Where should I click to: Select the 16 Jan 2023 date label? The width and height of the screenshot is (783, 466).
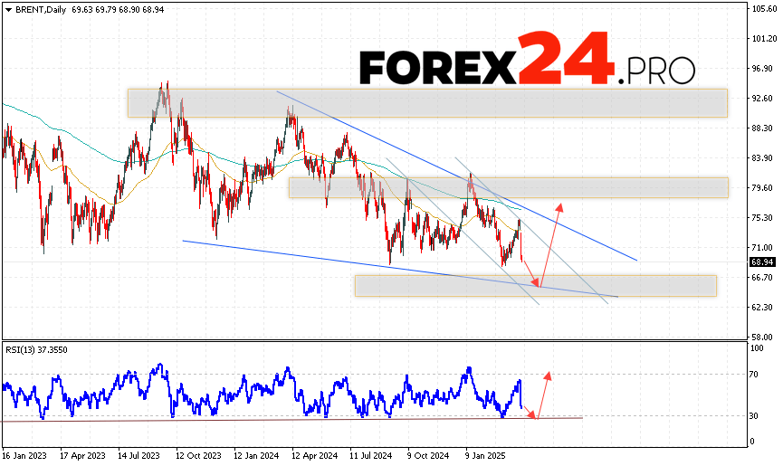25,456
